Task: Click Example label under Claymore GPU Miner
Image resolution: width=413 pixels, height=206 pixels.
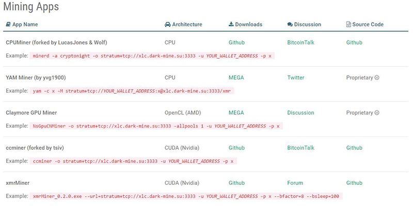Action: coord(17,126)
